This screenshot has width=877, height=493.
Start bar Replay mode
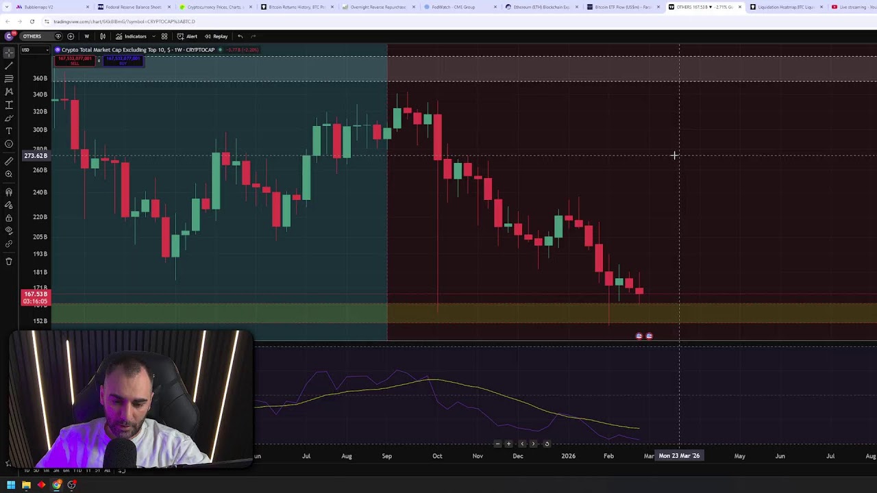point(216,36)
